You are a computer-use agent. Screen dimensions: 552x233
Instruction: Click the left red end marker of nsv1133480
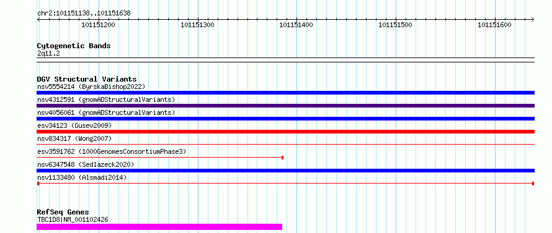(38, 184)
